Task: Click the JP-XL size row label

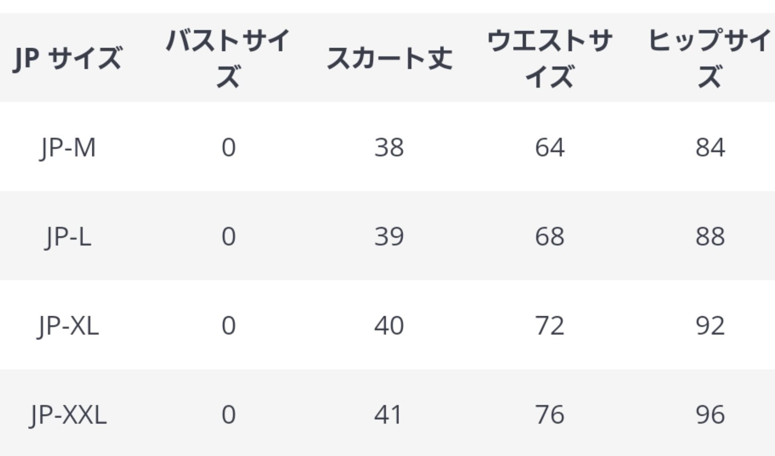Action: [67, 325]
